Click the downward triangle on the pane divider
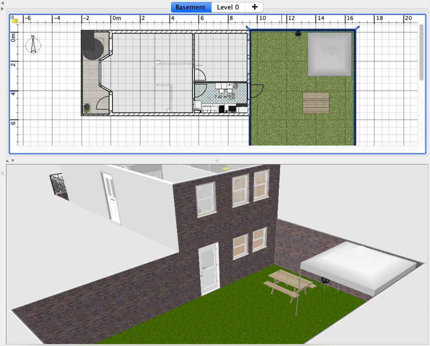This screenshot has height=346, width=430. pos(12,160)
